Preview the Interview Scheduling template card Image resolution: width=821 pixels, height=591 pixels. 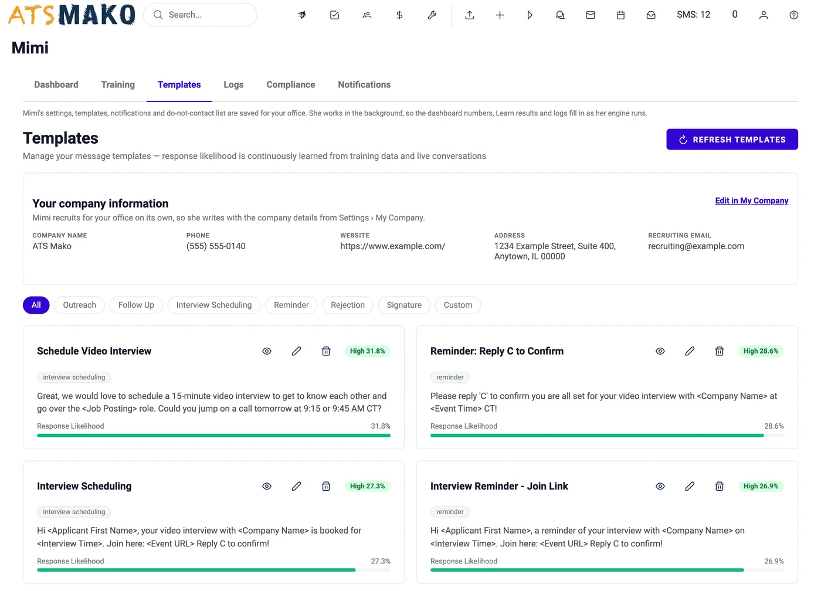tap(267, 486)
